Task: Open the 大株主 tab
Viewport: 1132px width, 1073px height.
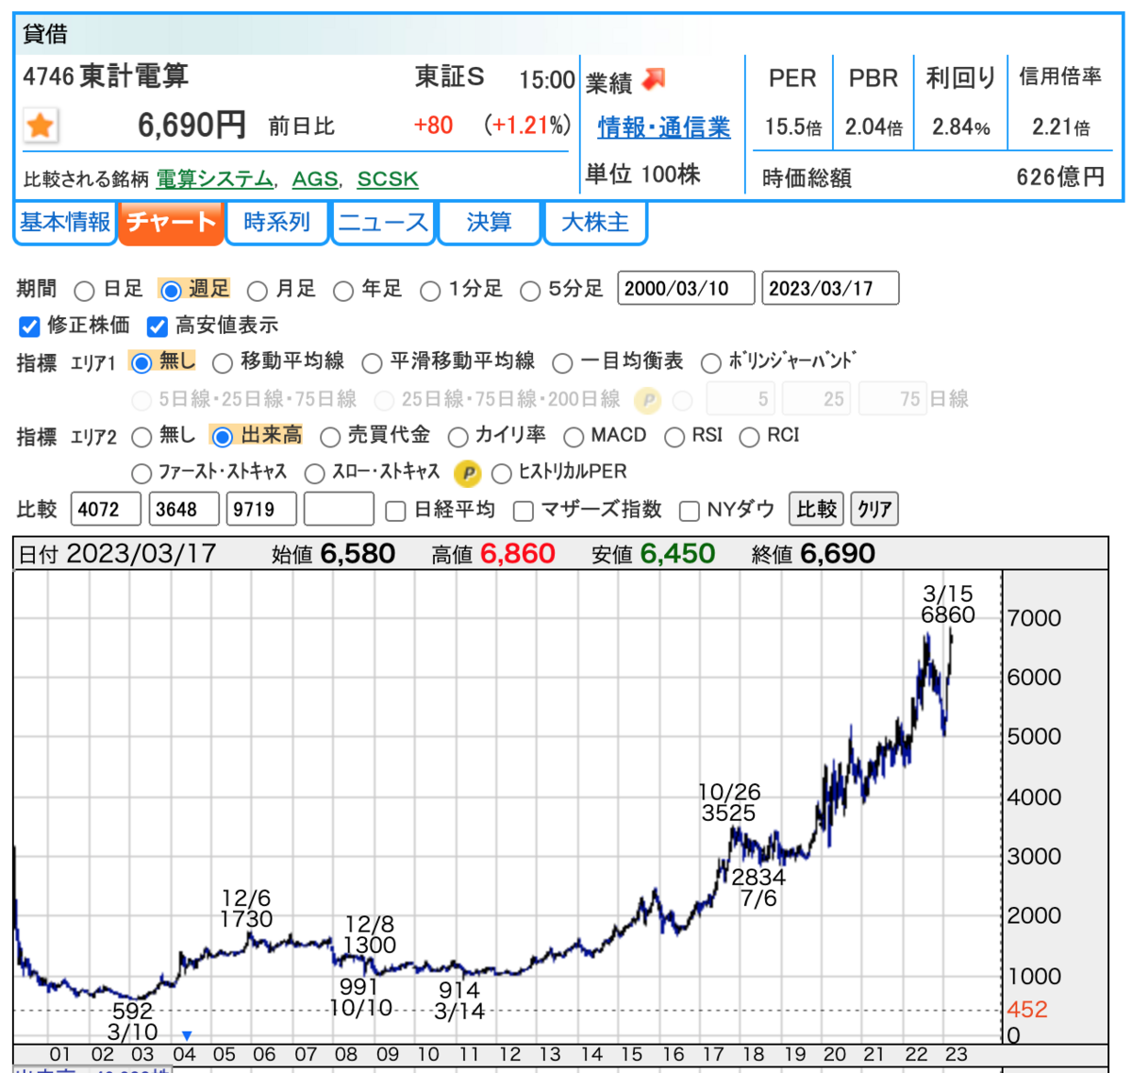Action: [x=595, y=223]
